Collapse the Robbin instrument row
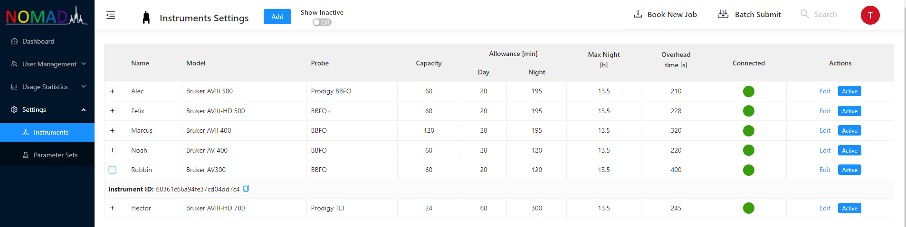906x227 pixels. tap(113, 170)
